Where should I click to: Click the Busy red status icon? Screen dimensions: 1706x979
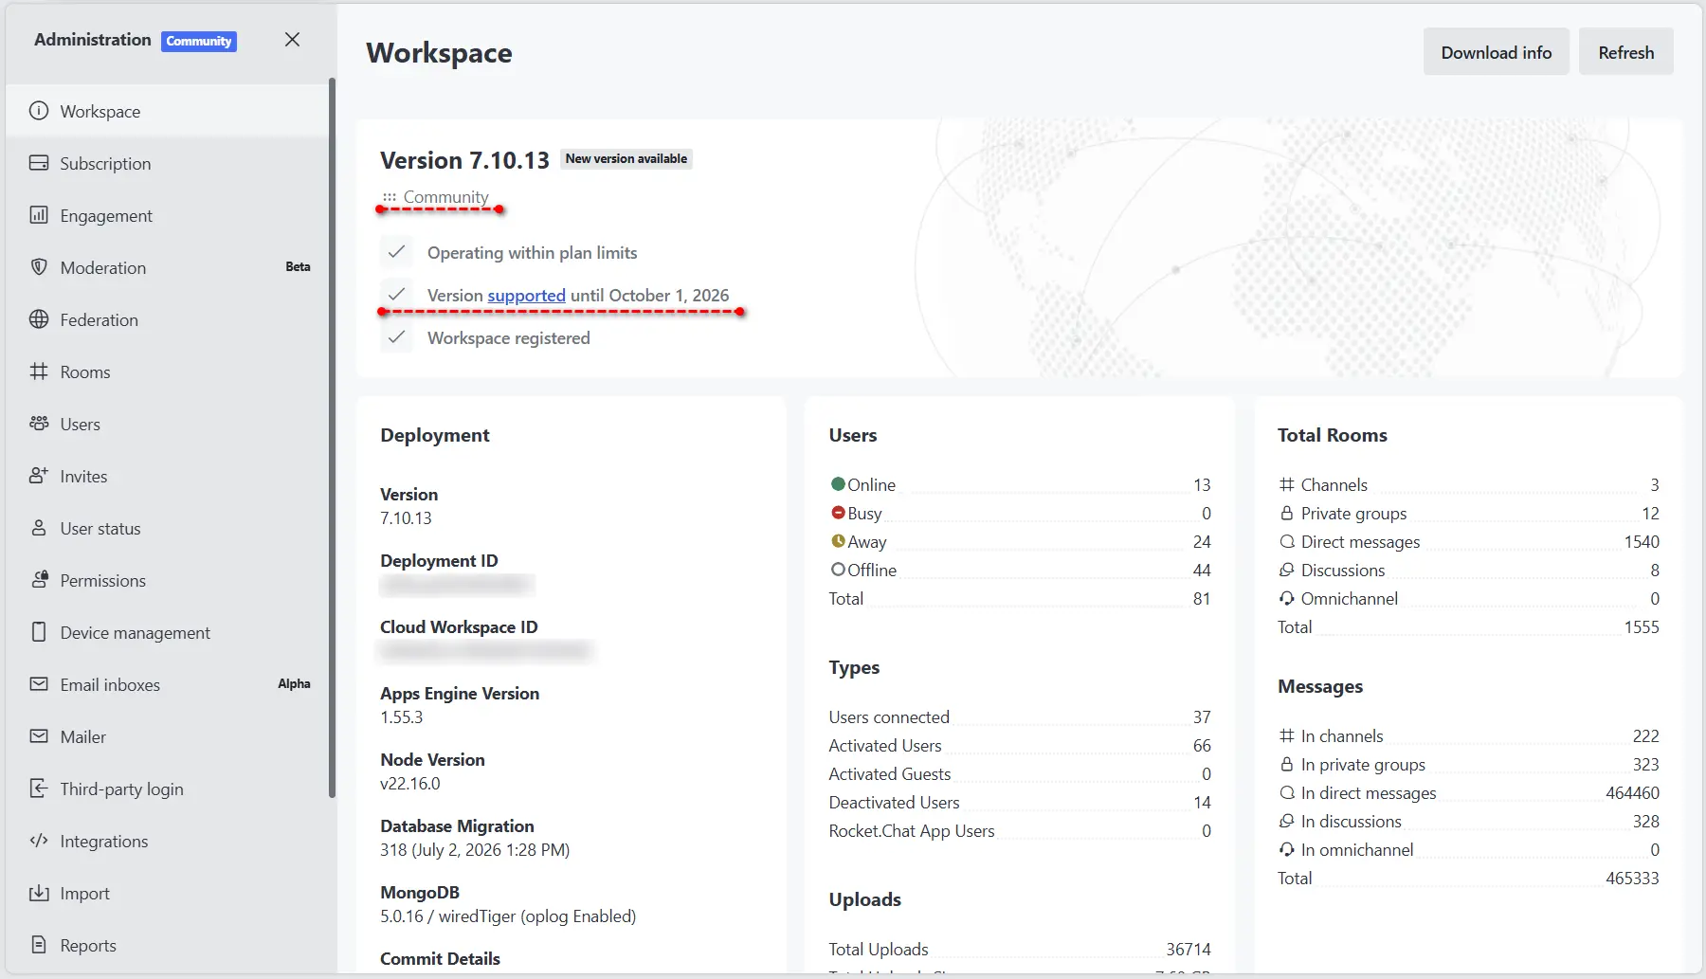pos(838,513)
